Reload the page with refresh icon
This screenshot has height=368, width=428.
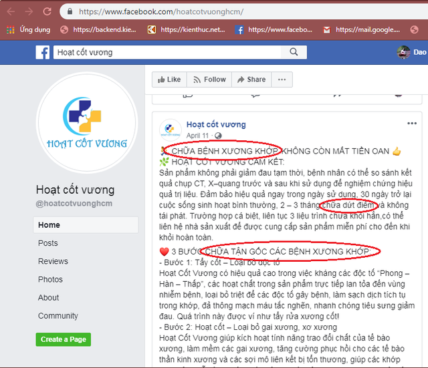pos(47,11)
